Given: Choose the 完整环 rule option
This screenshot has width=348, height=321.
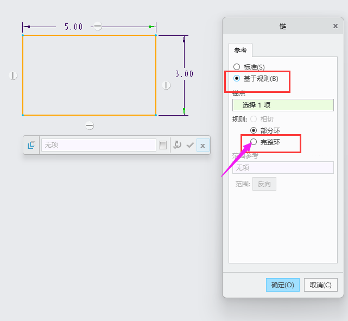Looking at the screenshot, I should pos(254,142).
